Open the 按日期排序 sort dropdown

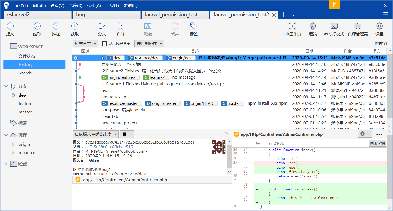coord(149,44)
